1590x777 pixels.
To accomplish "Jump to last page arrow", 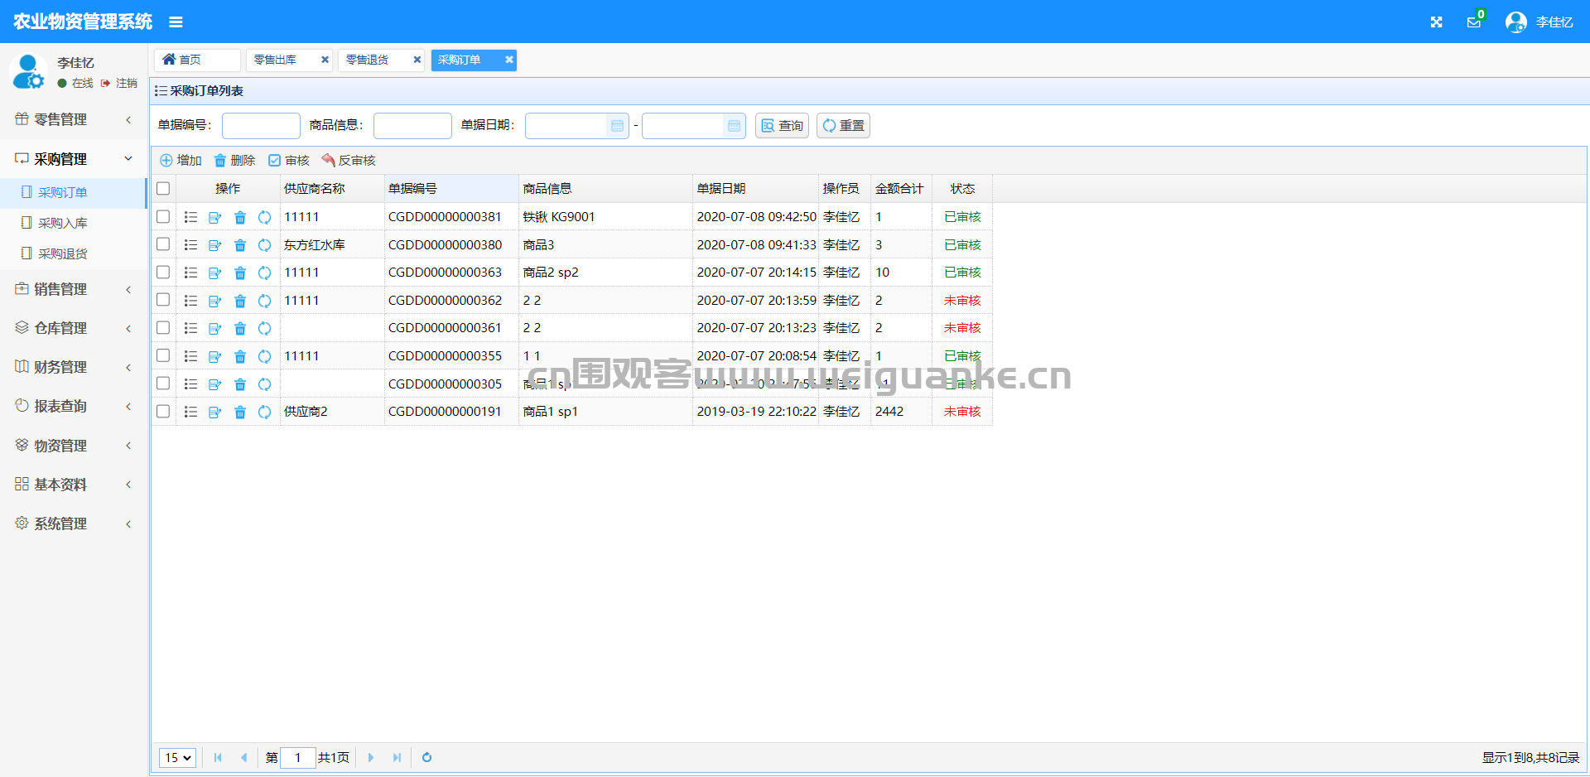I will [x=397, y=757].
